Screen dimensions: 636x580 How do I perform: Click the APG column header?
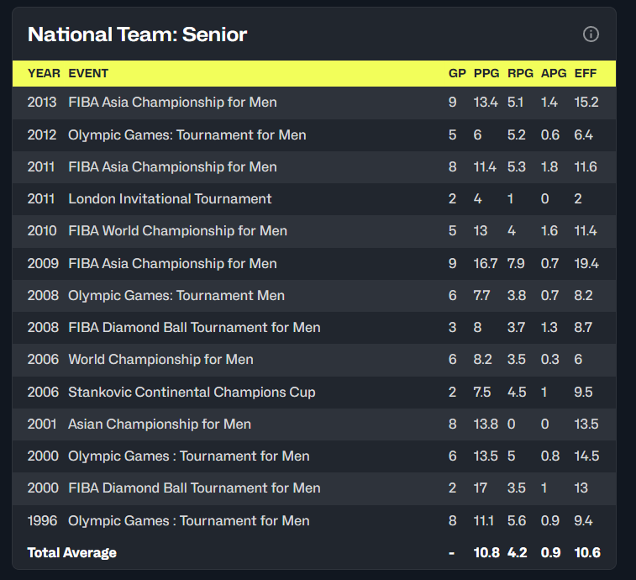click(554, 73)
